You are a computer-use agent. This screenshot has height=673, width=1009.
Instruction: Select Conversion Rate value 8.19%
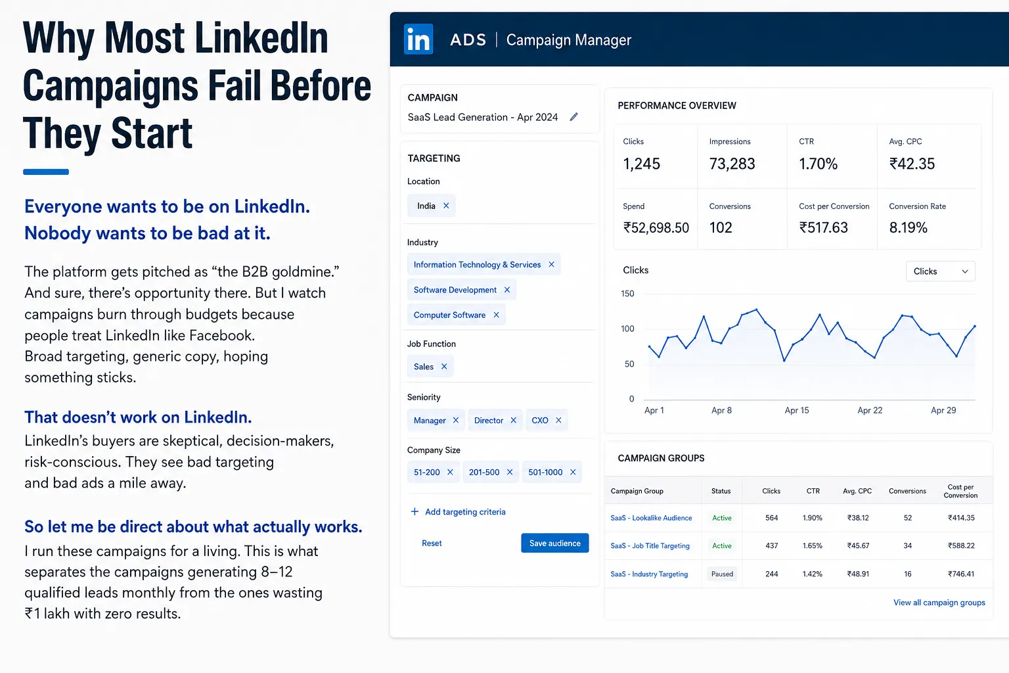[908, 227]
